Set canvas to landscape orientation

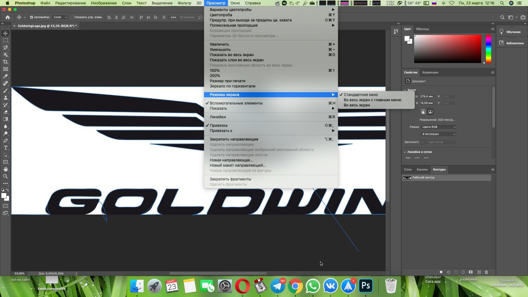pyautogui.click(x=430, y=111)
